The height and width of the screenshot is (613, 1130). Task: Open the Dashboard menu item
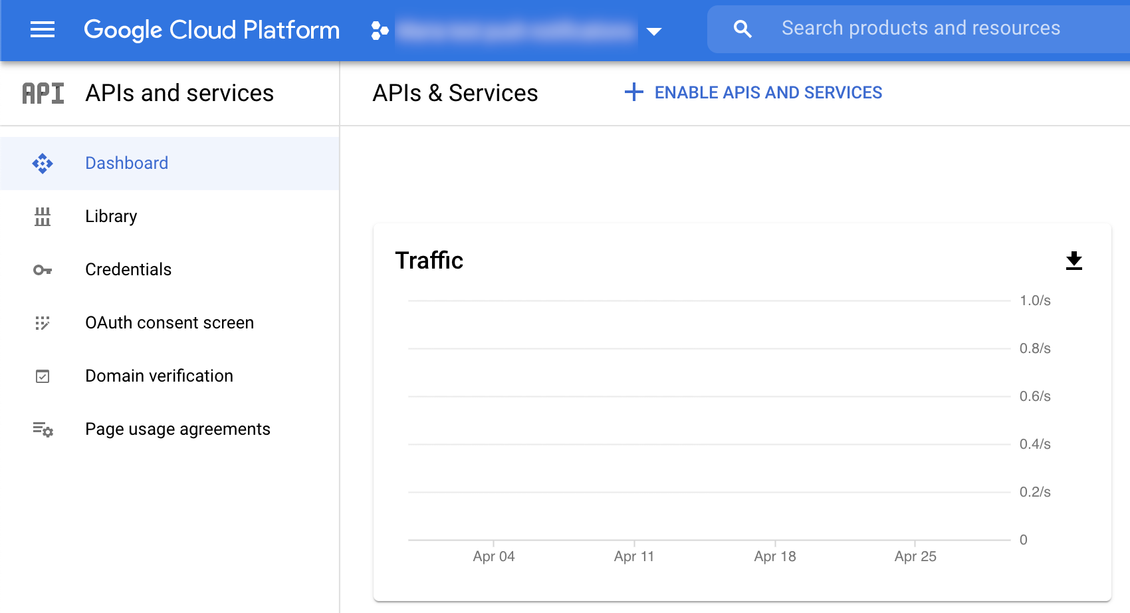click(126, 164)
